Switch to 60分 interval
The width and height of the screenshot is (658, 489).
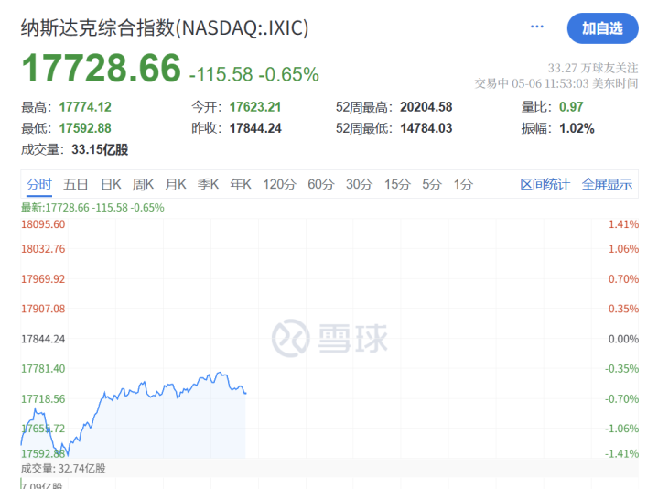click(x=321, y=184)
